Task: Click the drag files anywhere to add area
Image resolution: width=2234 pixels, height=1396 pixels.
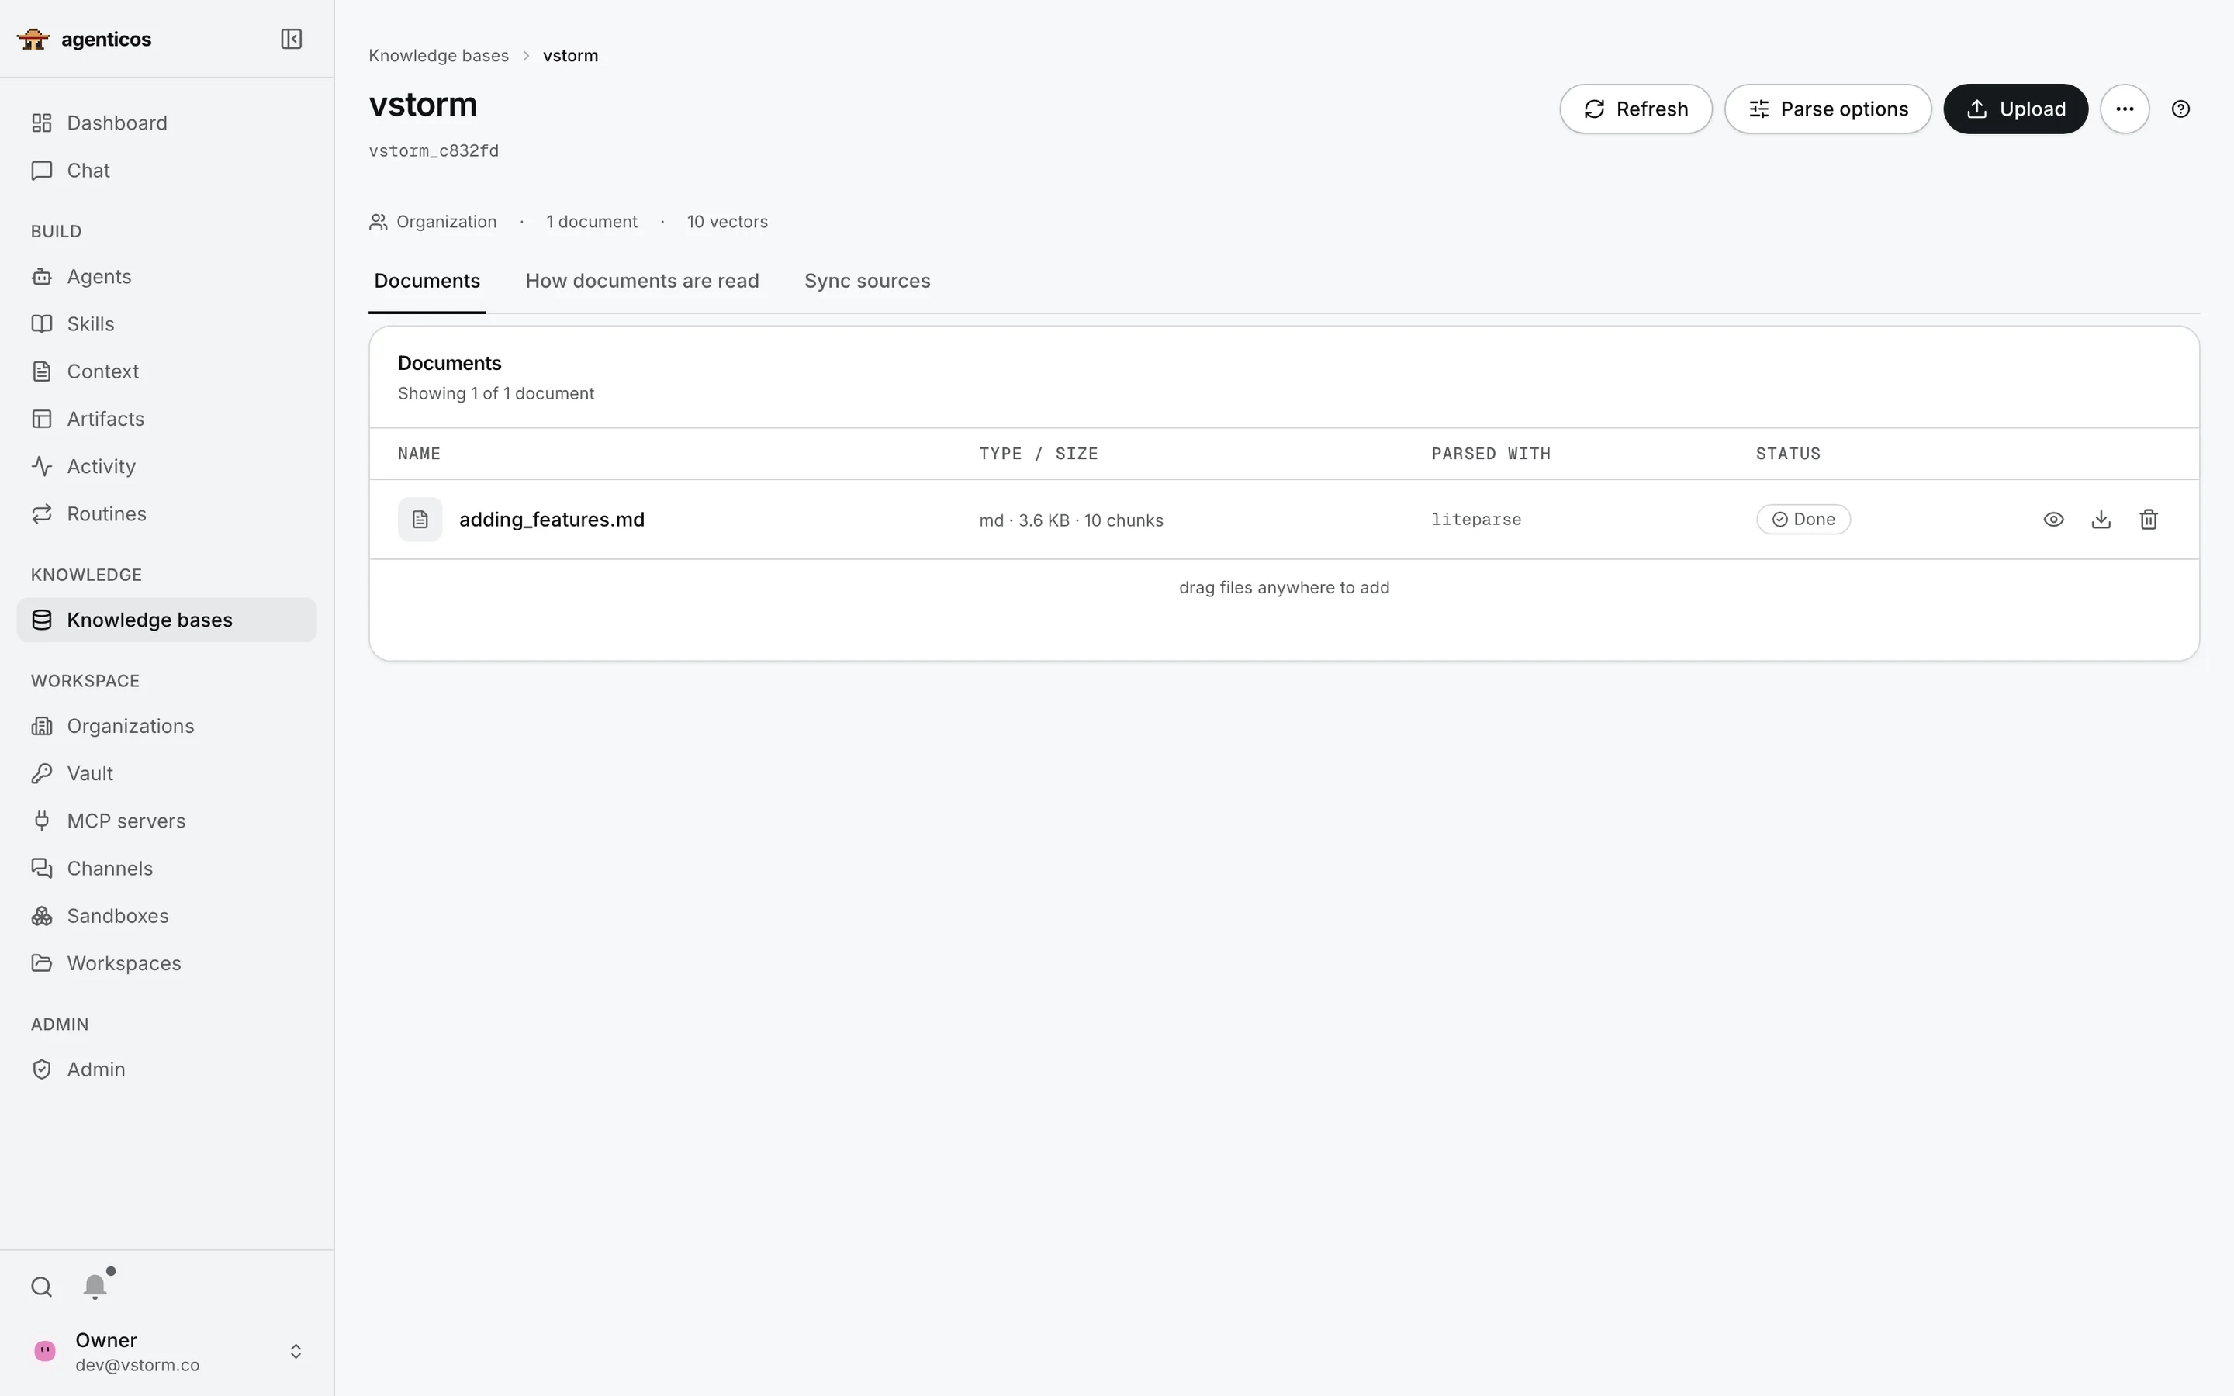Action: coord(1284,587)
